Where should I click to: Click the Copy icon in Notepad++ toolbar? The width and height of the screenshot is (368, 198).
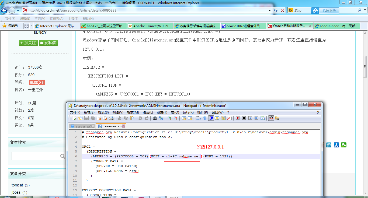click(x=126, y=118)
